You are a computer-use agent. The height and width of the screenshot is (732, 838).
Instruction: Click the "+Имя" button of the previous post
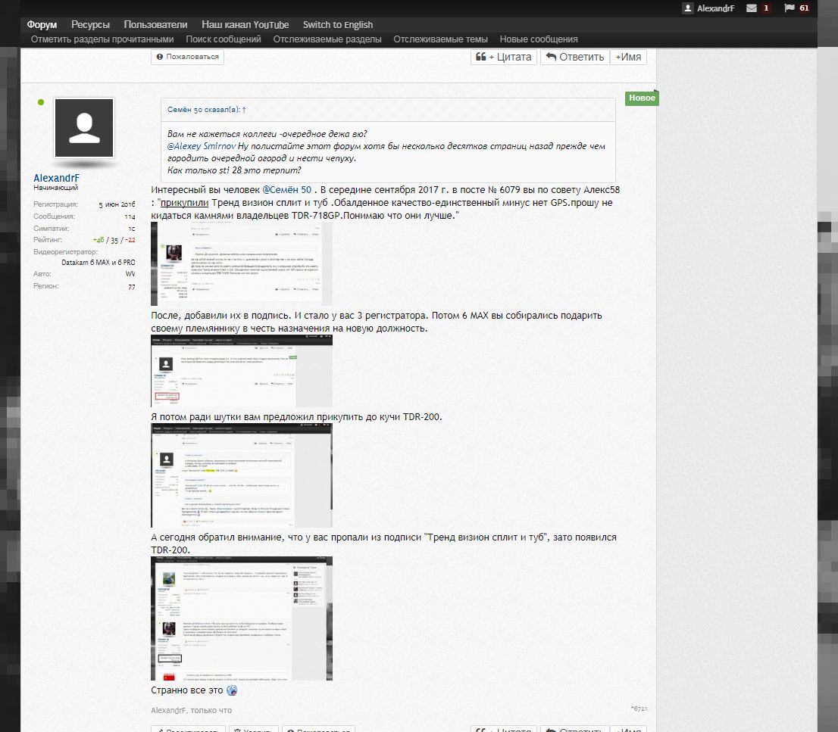(629, 57)
